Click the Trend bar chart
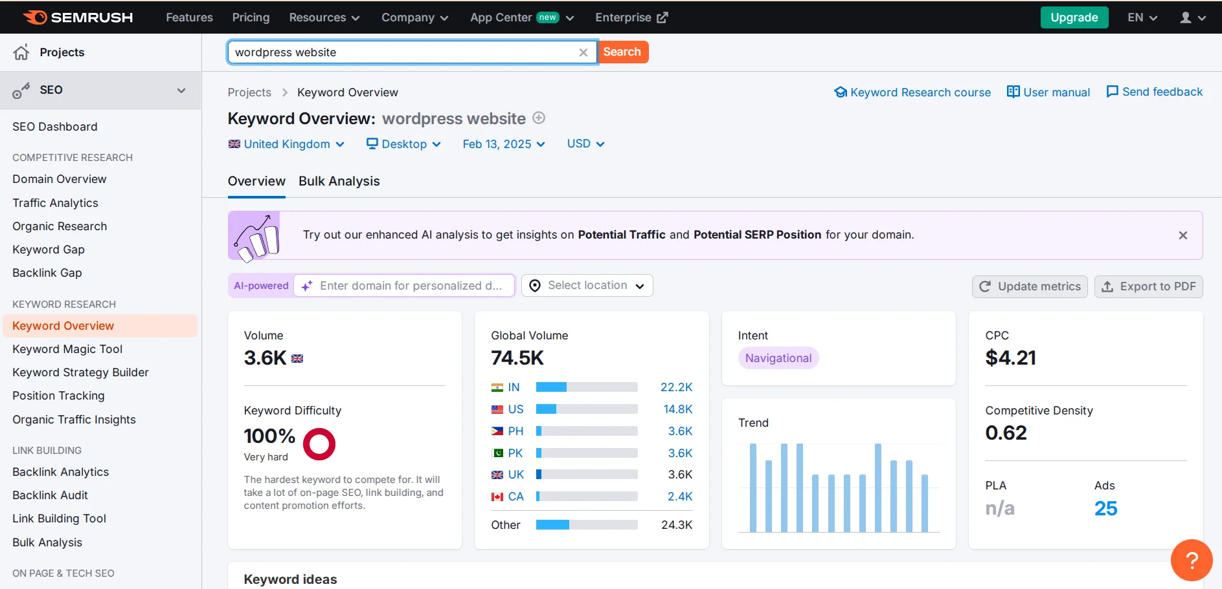This screenshot has width=1222, height=589. click(839, 487)
